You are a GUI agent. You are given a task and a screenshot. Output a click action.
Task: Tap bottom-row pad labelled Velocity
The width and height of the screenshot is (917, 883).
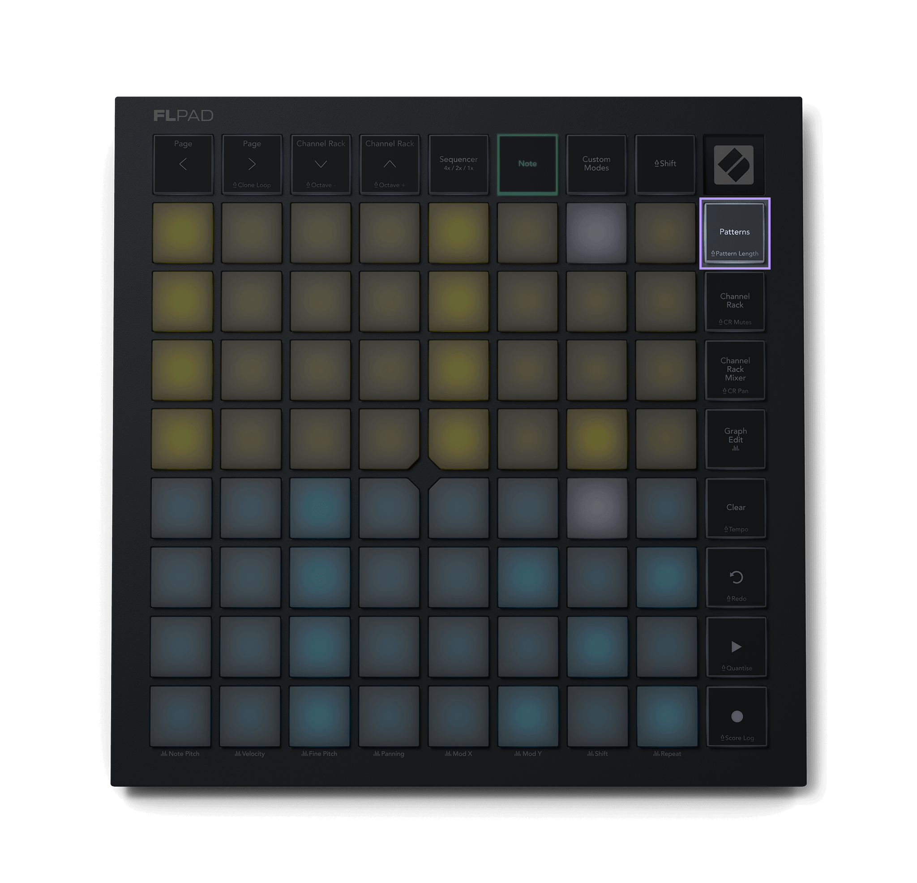point(250,716)
